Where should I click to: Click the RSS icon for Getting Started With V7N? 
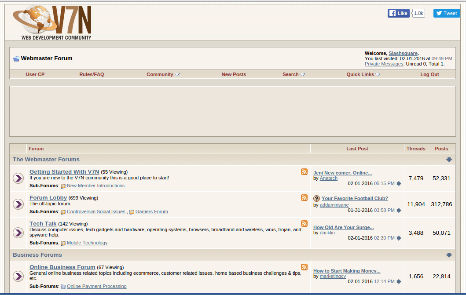coord(304,172)
